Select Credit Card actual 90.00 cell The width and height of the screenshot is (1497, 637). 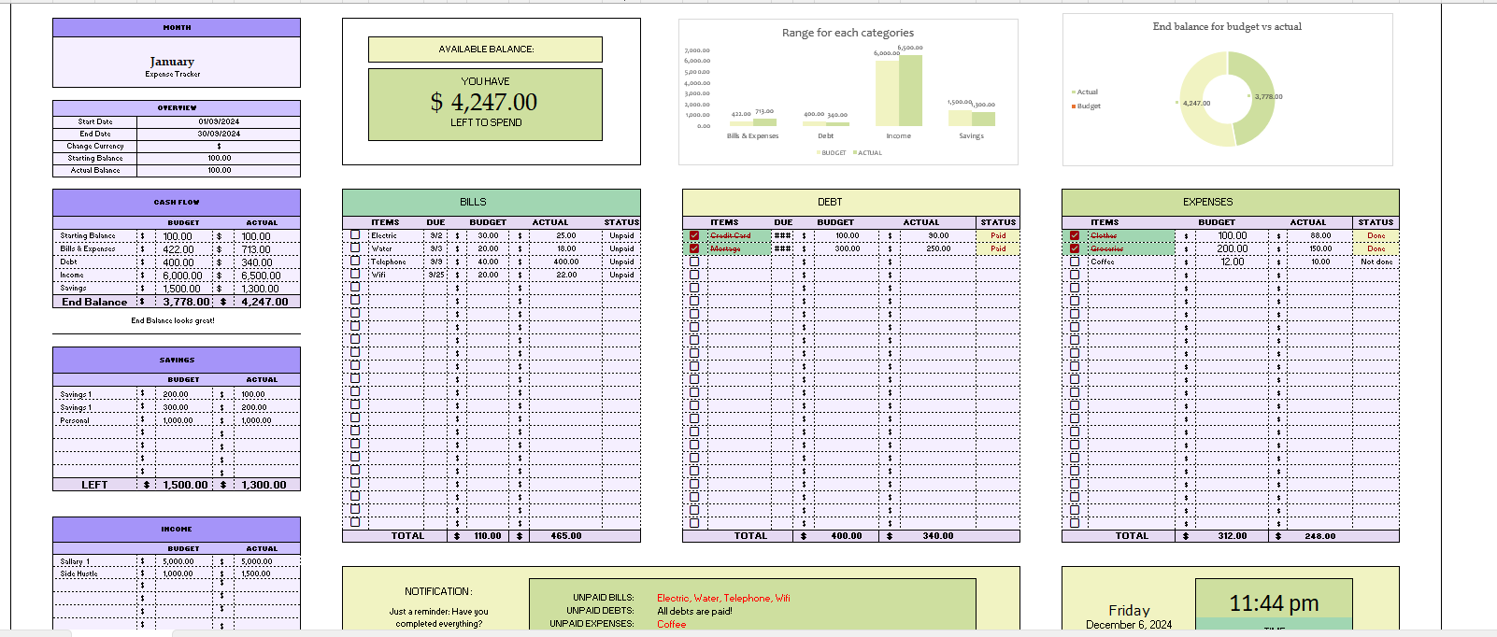click(x=938, y=235)
